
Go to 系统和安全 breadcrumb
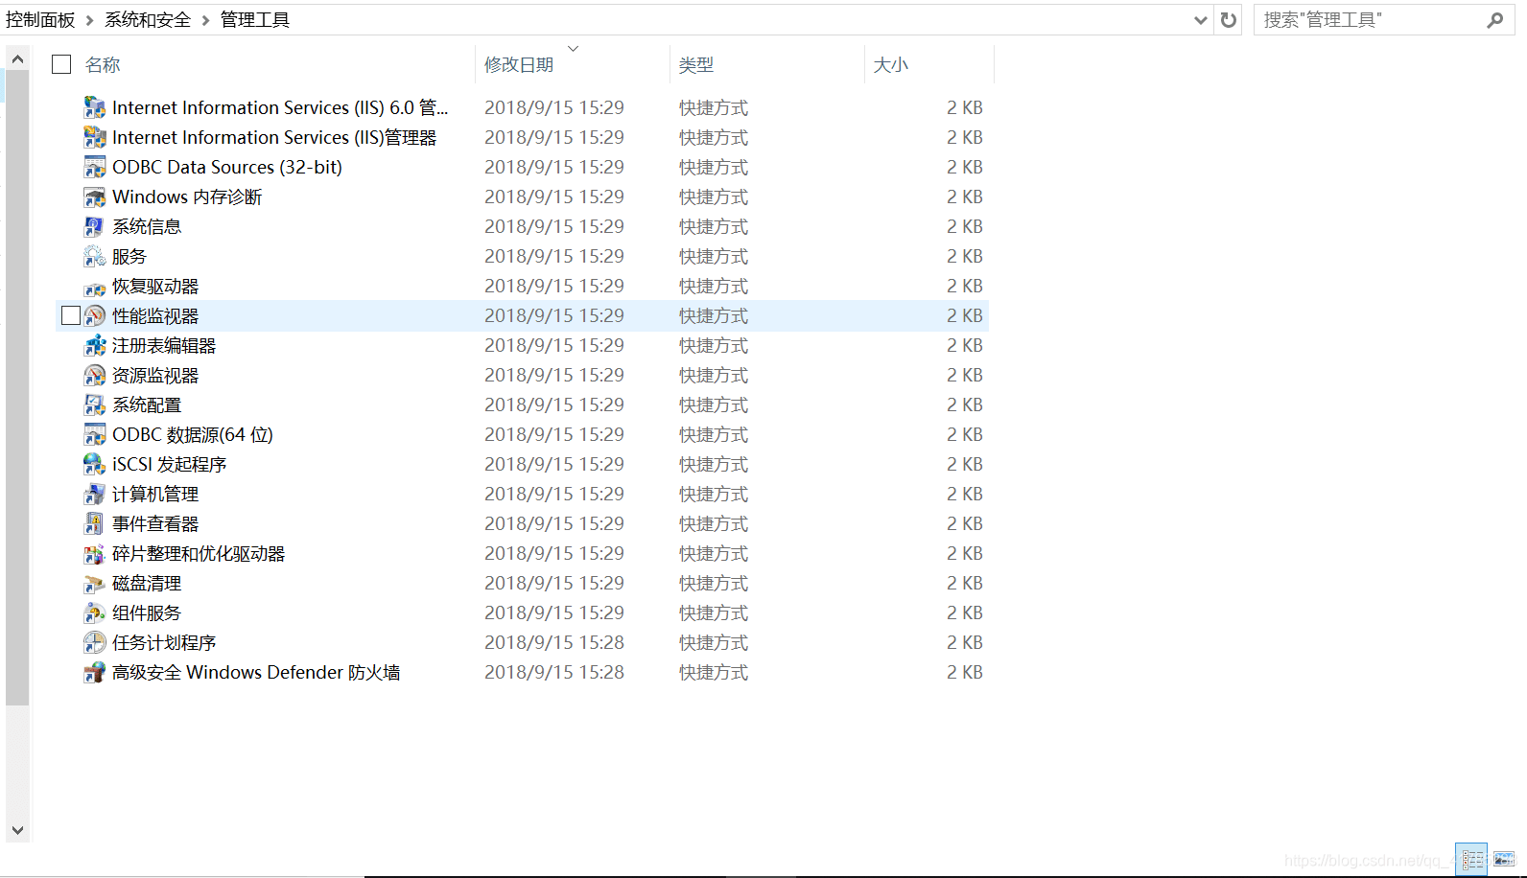click(x=148, y=20)
